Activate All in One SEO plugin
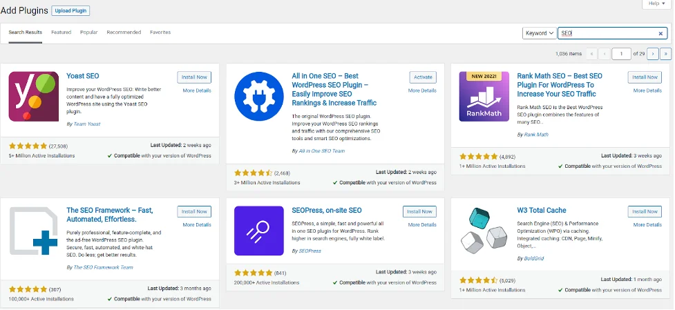 pyautogui.click(x=423, y=77)
